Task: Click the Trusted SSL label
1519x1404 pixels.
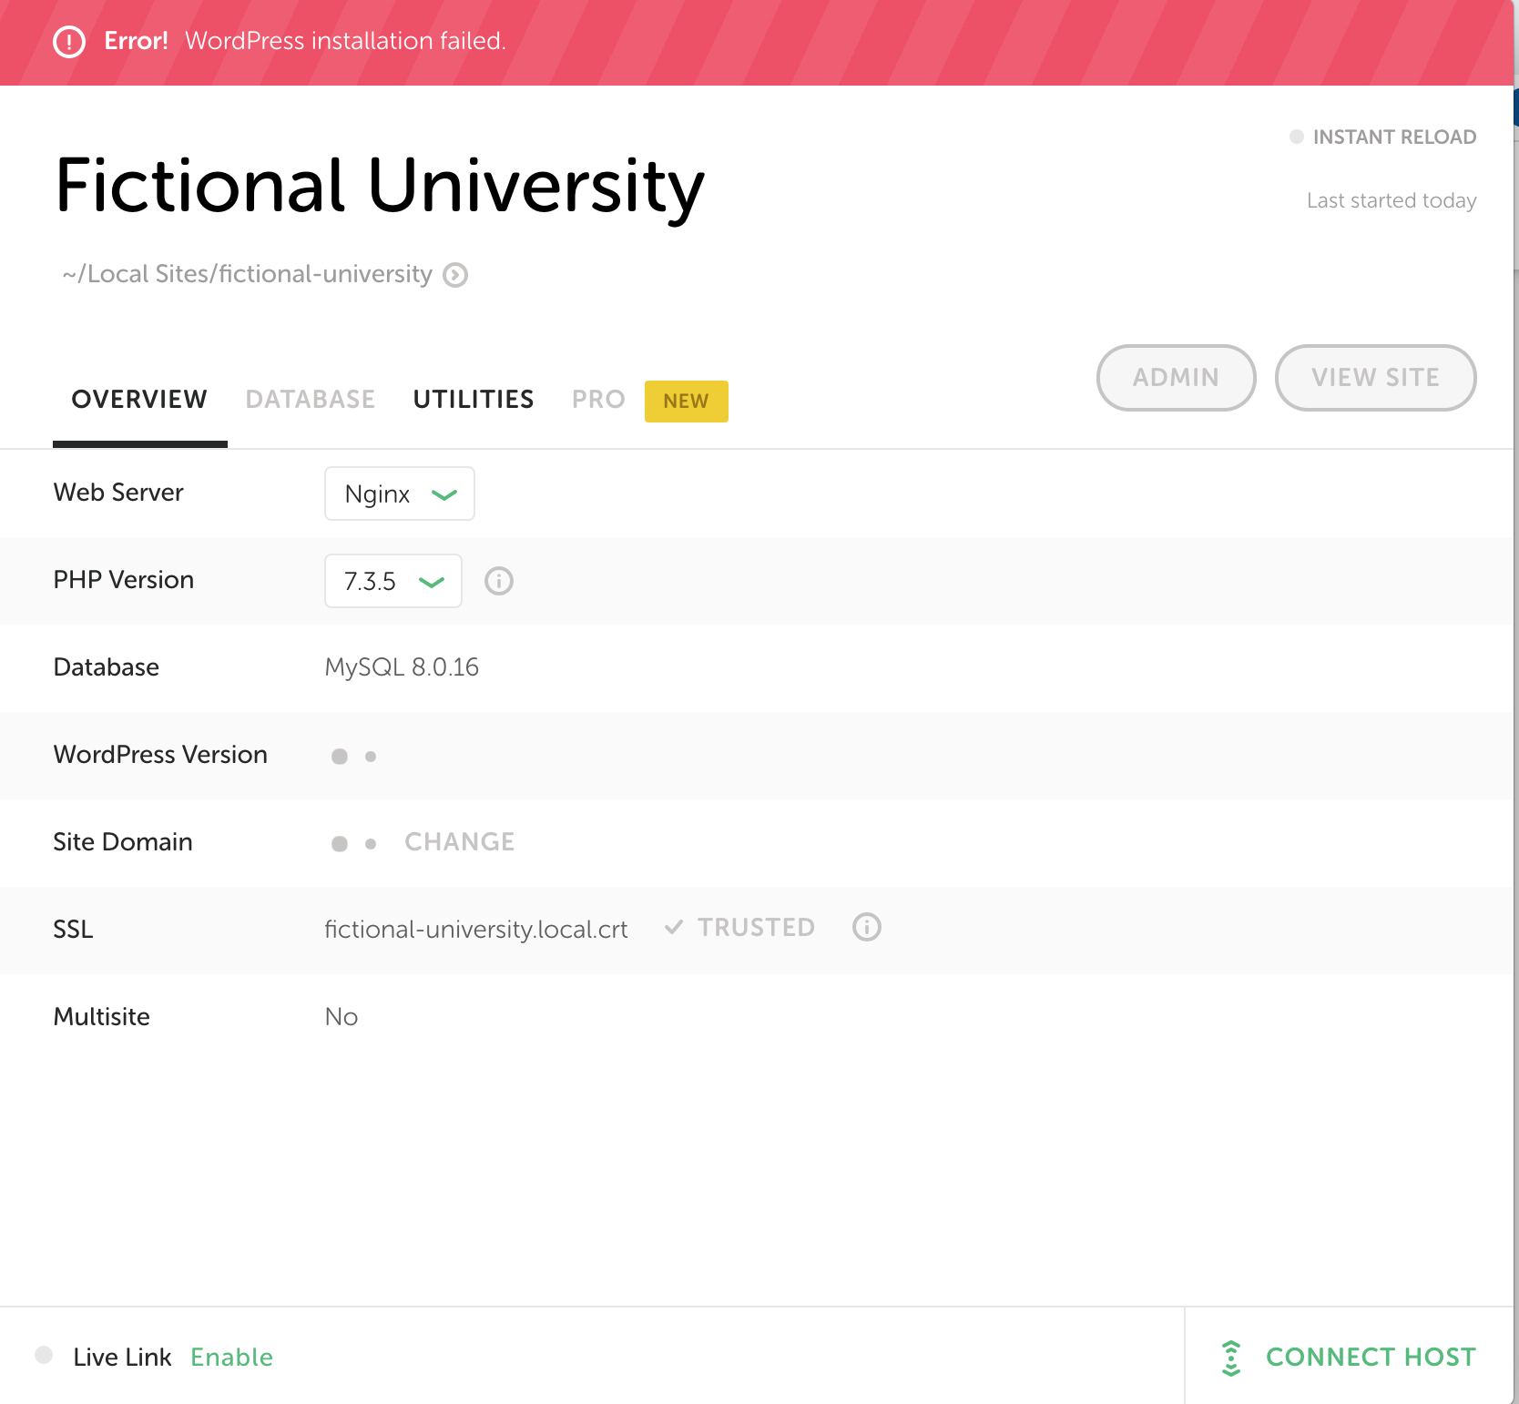Action: click(x=757, y=928)
